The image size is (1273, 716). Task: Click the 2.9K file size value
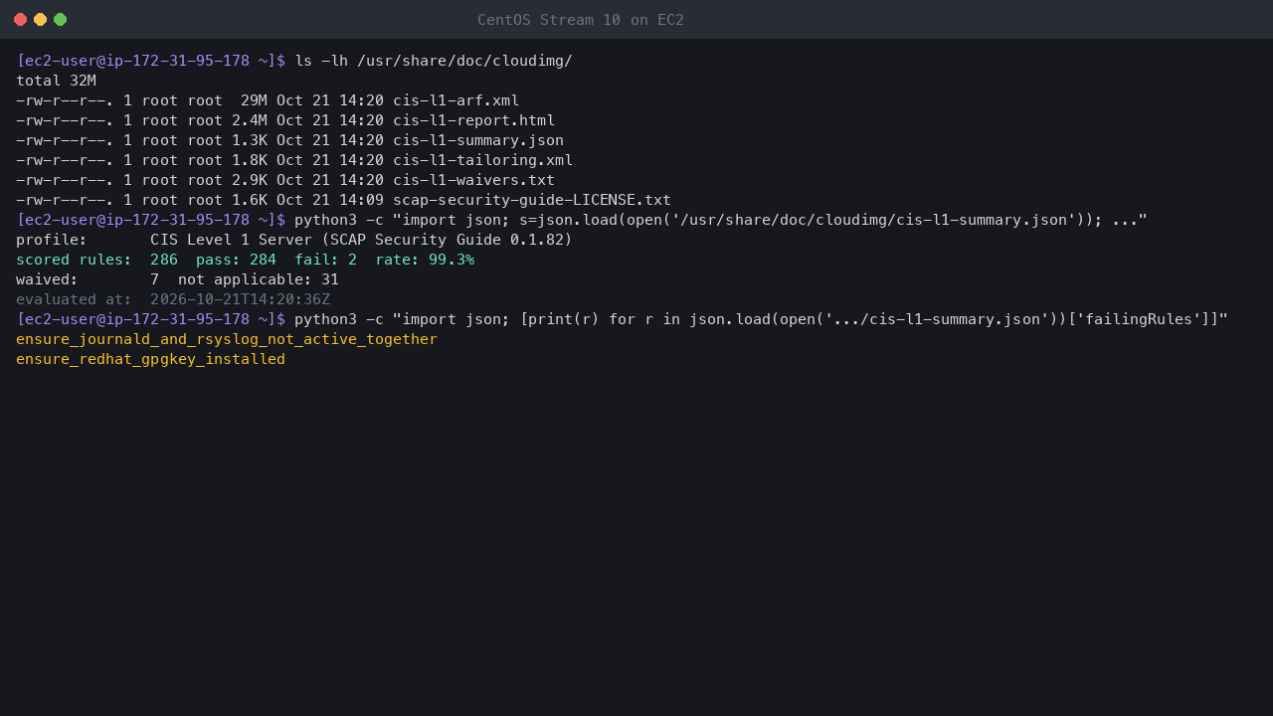coord(250,180)
